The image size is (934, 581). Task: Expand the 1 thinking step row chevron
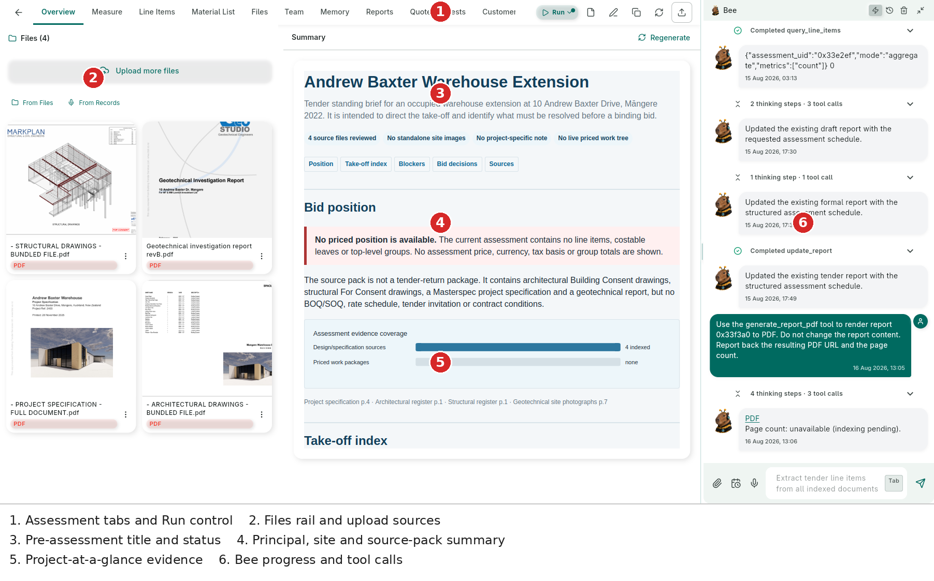(910, 177)
